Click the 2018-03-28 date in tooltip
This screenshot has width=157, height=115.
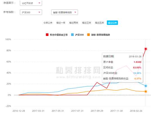135,57
